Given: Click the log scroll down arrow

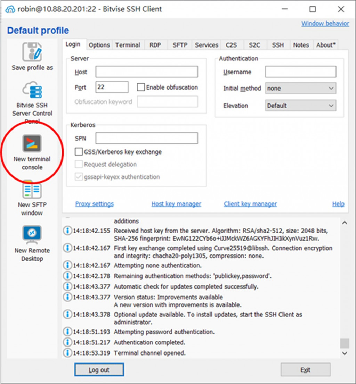Looking at the screenshot, I should click(x=345, y=353).
